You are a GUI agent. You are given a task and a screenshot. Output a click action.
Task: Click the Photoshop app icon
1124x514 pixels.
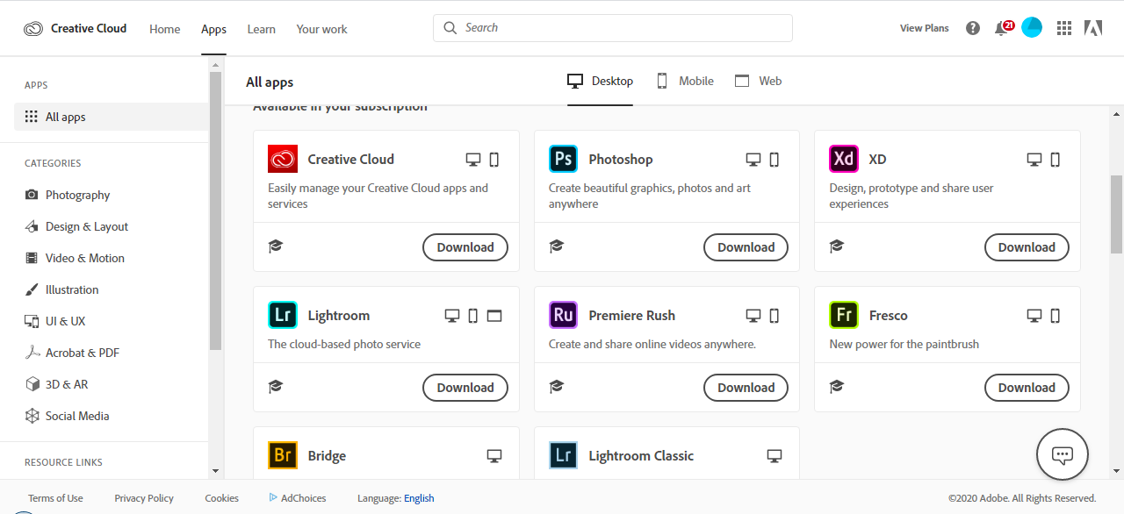tap(563, 159)
